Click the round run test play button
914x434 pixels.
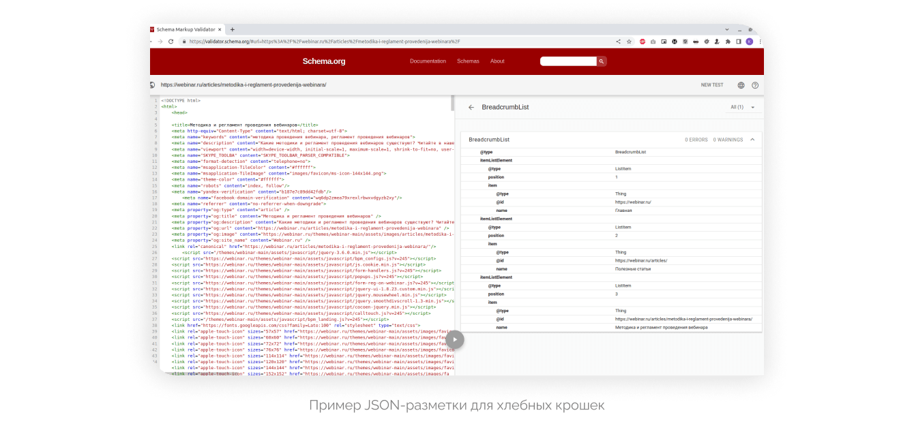point(455,340)
